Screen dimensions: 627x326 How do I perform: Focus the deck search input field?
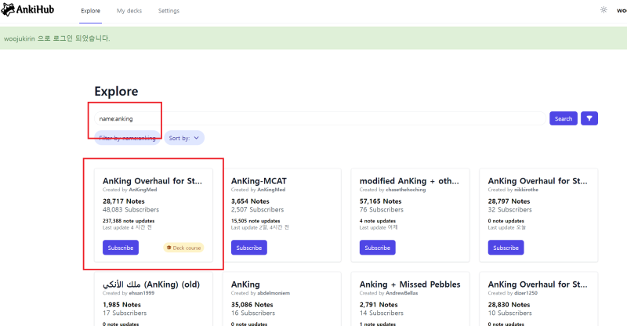coord(313,118)
